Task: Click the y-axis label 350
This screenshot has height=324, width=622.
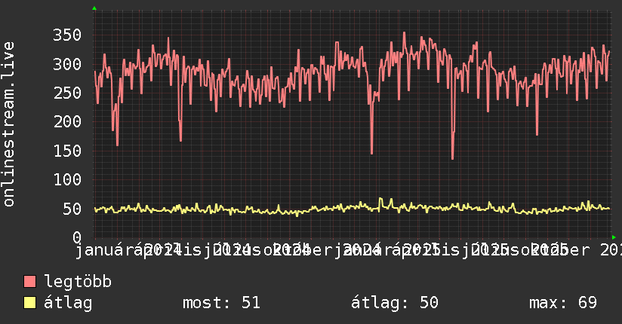Action: [67, 35]
